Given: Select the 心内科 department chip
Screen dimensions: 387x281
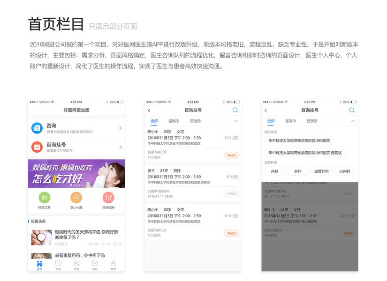Looking at the screenshot, I should point(345,171).
